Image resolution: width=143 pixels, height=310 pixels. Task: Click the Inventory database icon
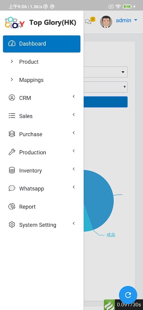pos(12,170)
